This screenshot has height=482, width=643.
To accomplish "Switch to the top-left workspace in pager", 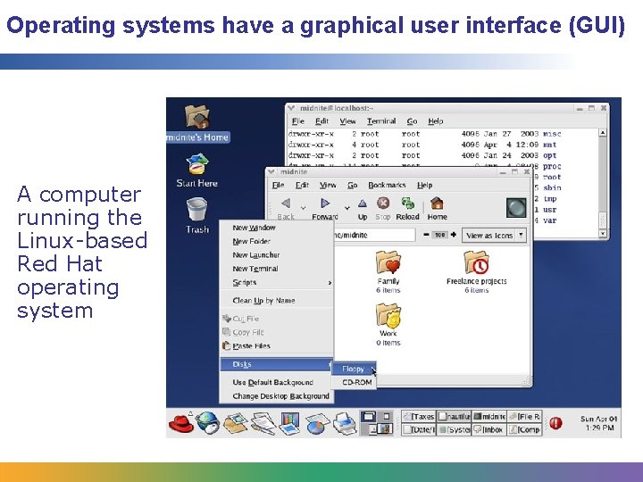I will [368, 417].
